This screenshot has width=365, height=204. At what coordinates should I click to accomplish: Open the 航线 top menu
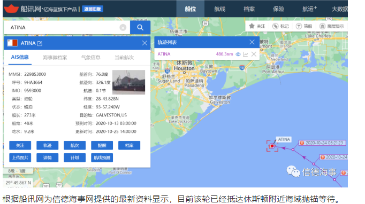(220, 9)
